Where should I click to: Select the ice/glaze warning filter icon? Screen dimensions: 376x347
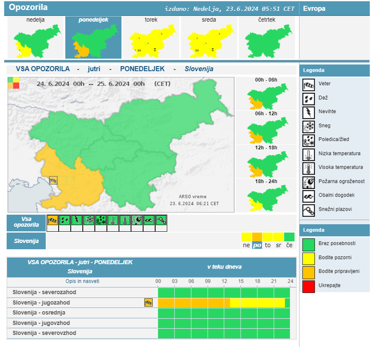click(101, 221)
